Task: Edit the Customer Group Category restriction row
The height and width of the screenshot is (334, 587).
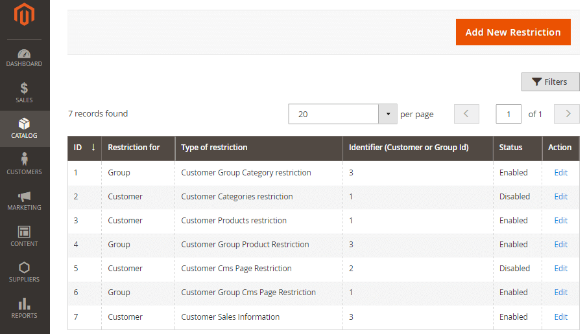Action: pyautogui.click(x=560, y=173)
